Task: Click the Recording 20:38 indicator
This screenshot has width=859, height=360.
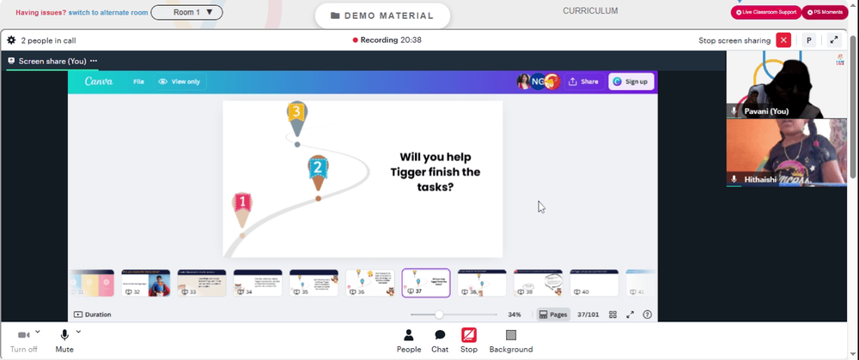Action: click(x=387, y=40)
